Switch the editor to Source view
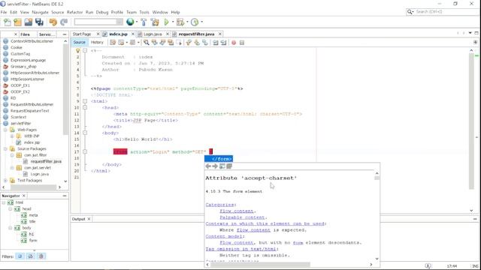This screenshot has width=481, height=270. point(80,42)
